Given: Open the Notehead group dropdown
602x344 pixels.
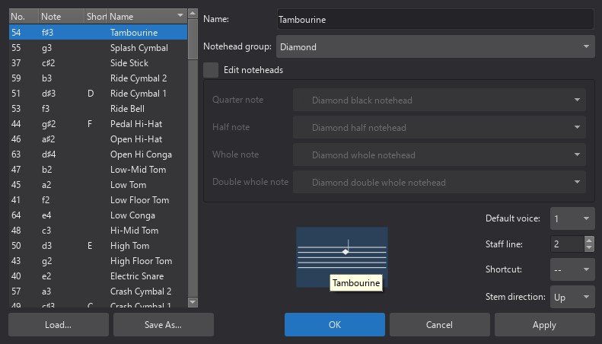Looking at the screenshot, I should tap(435, 46).
